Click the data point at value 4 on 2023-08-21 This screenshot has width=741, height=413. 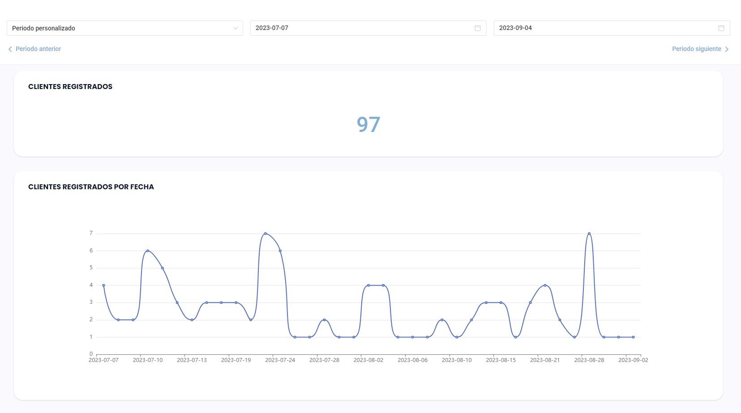(544, 285)
